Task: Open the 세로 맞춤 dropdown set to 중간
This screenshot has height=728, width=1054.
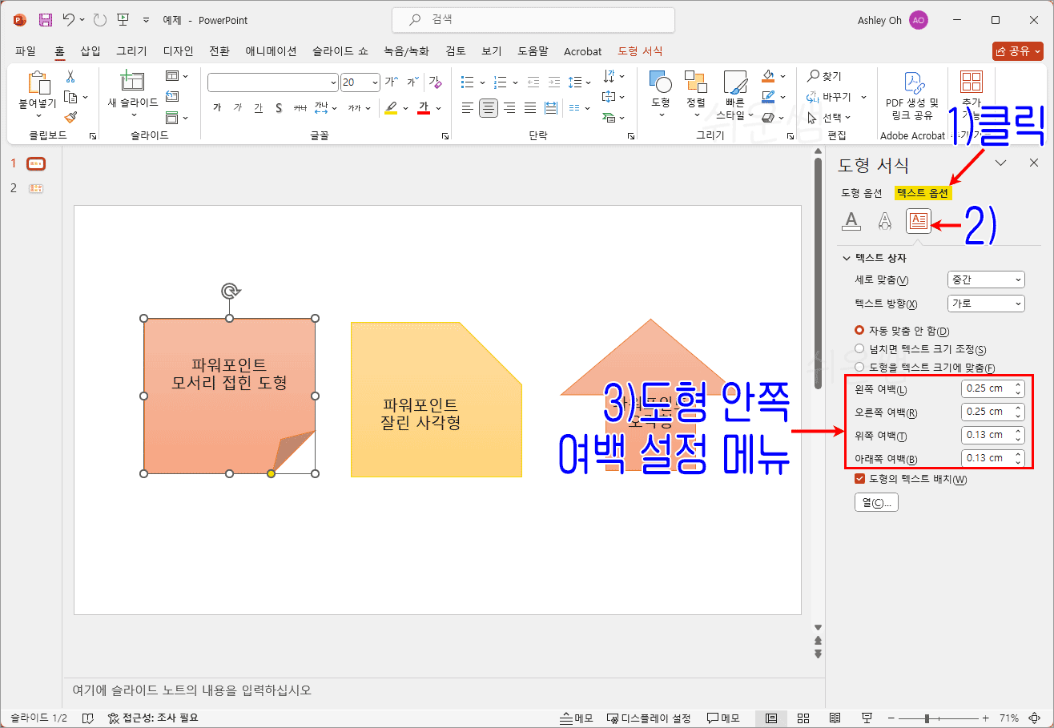Action: pyautogui.click(x=986, y=280)
